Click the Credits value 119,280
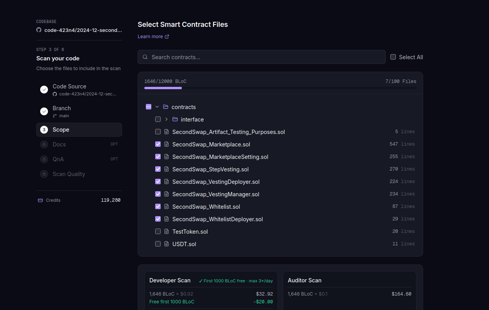The width and height of the screenshot is (489, 310). (x=111, y=200)
